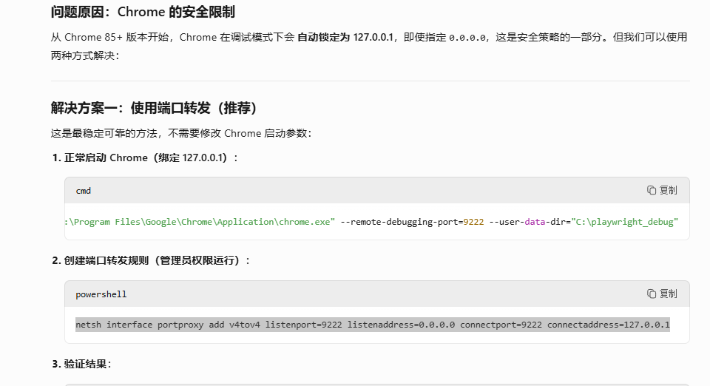This screenshot has height=386, width=710.
Task: Click the sentence "这是最稳定可靠的方法"
Action: tap(104, 134)
